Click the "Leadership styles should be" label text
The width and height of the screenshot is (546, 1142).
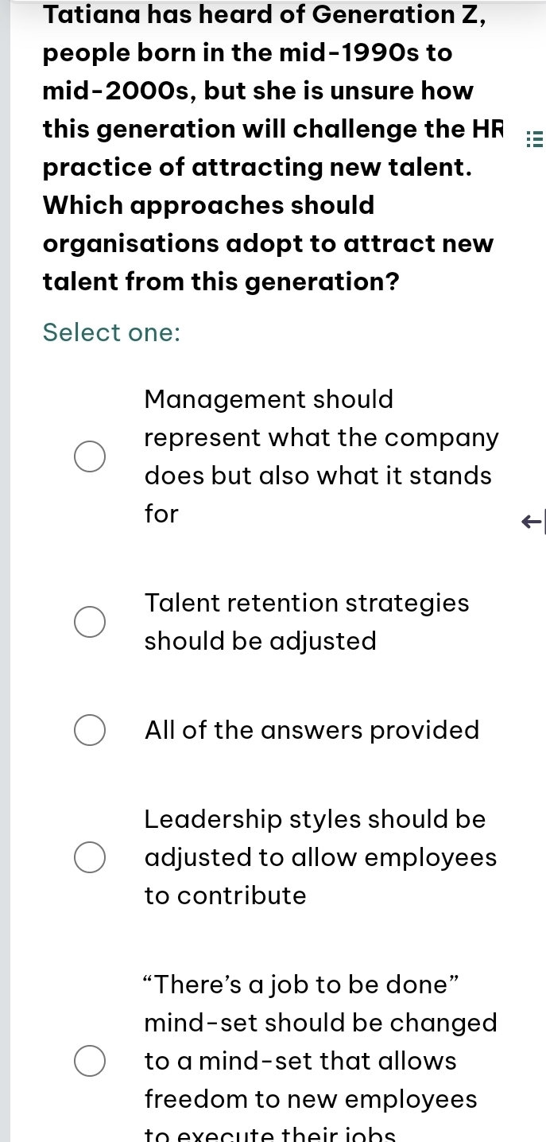point(315,819)
